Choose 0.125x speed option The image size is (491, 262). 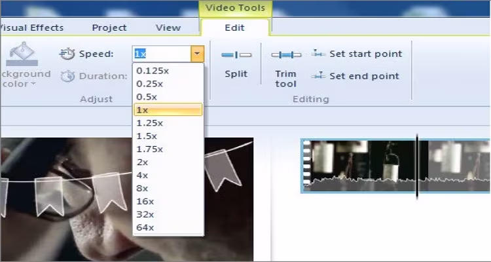(x=168, y=71)
